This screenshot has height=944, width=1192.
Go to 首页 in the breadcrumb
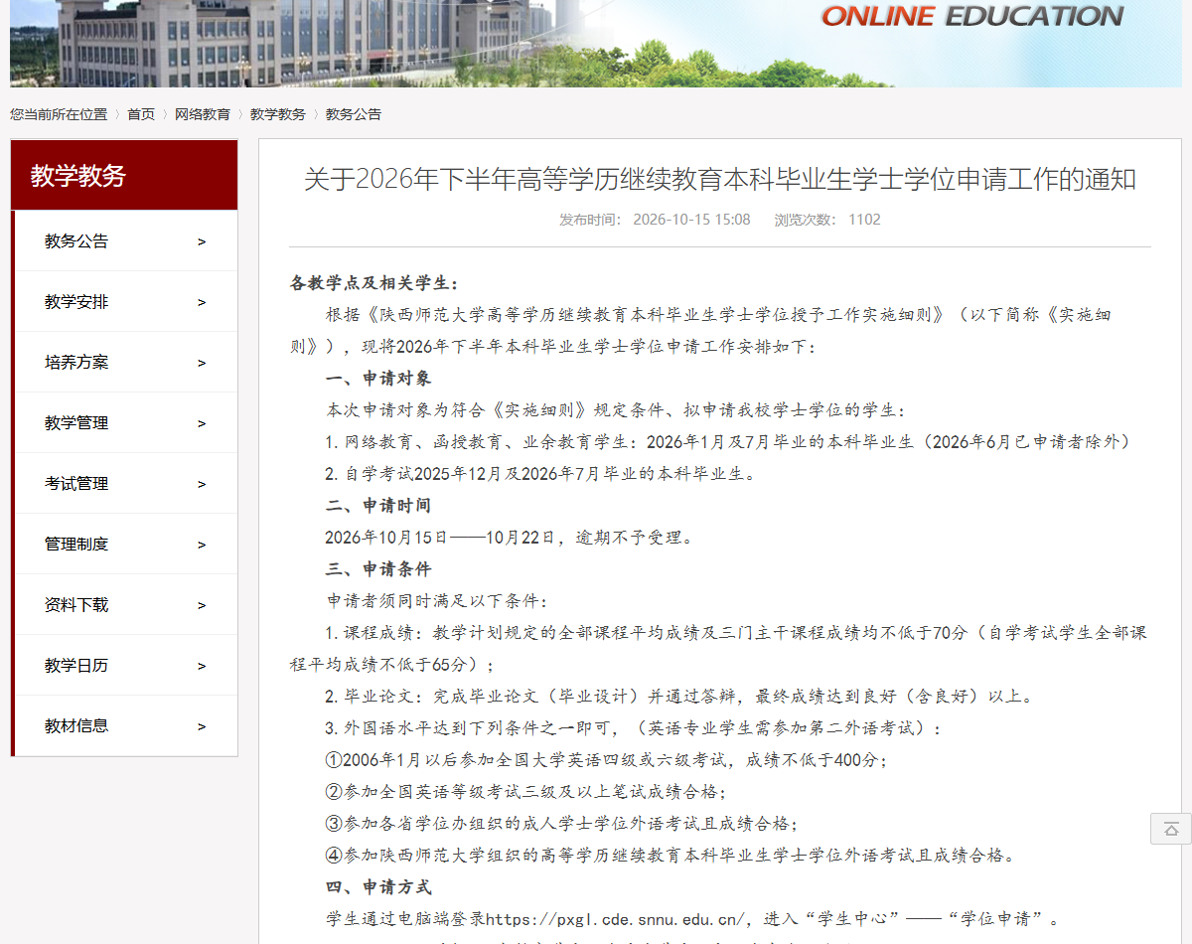pyautogui.click(x=141, y=114)
